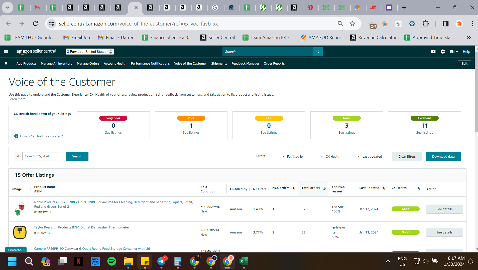Open the Seller Central hamburger menu
This screenshot has width=478, height=270.
6,52
